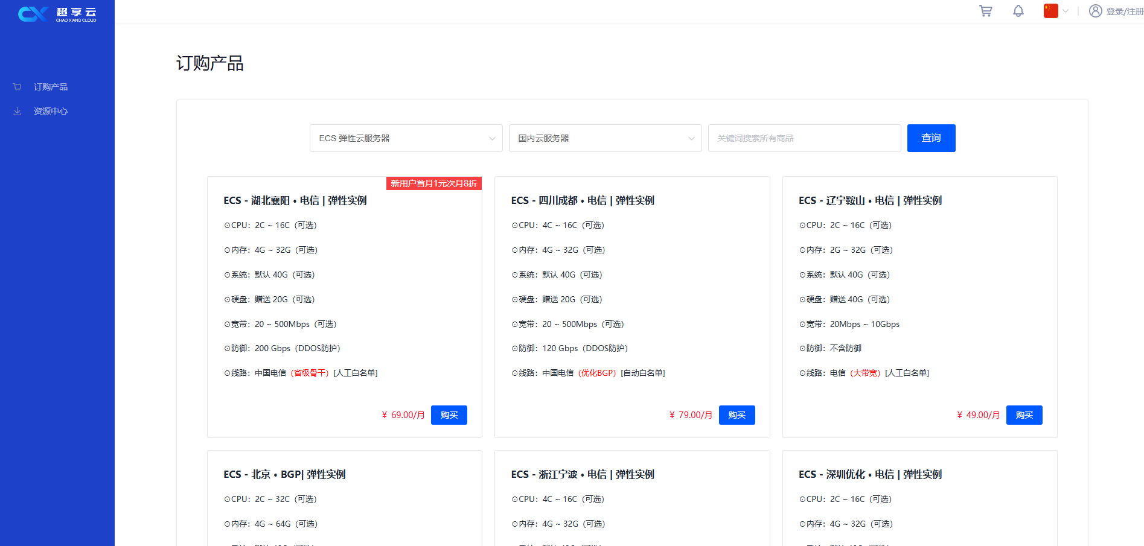
Task: Select 资源中心 in the sidebar
Action: [51, 111]
